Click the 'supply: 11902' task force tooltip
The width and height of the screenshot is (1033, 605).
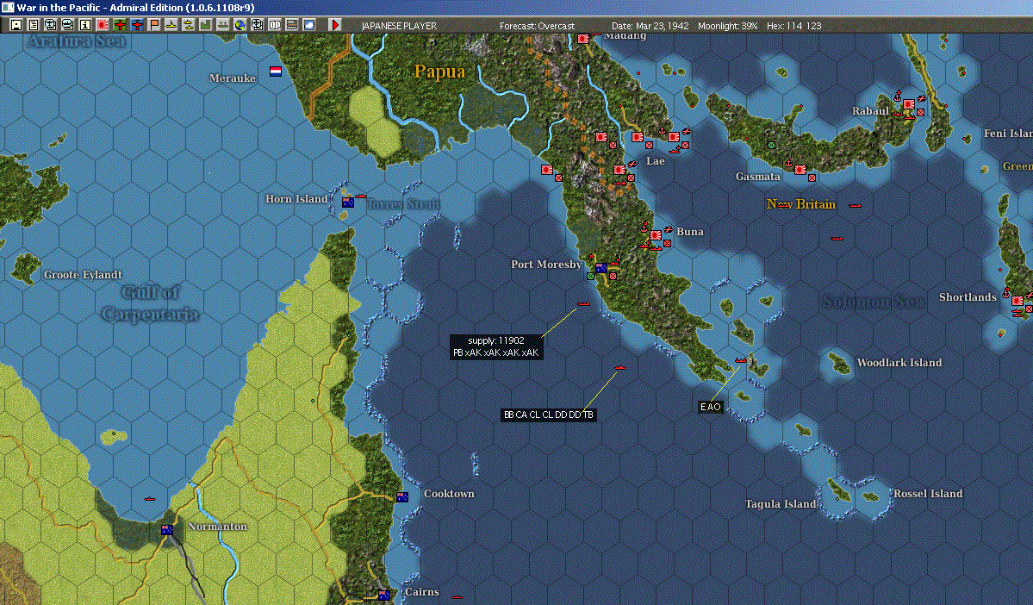tap(496, 346)
